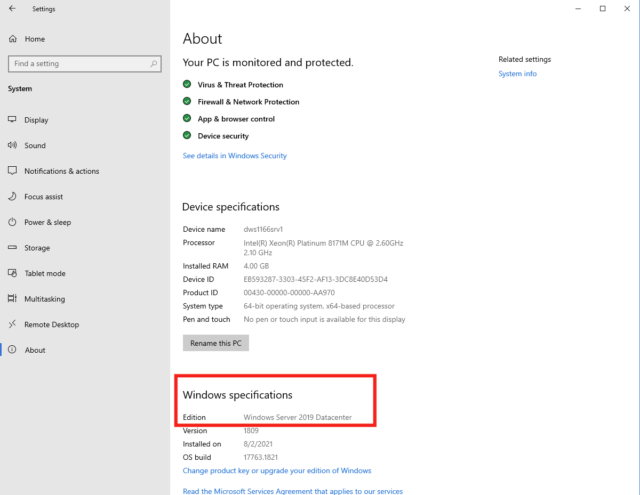Click the About info icon

pyautogui.click(x=12, y=350)
